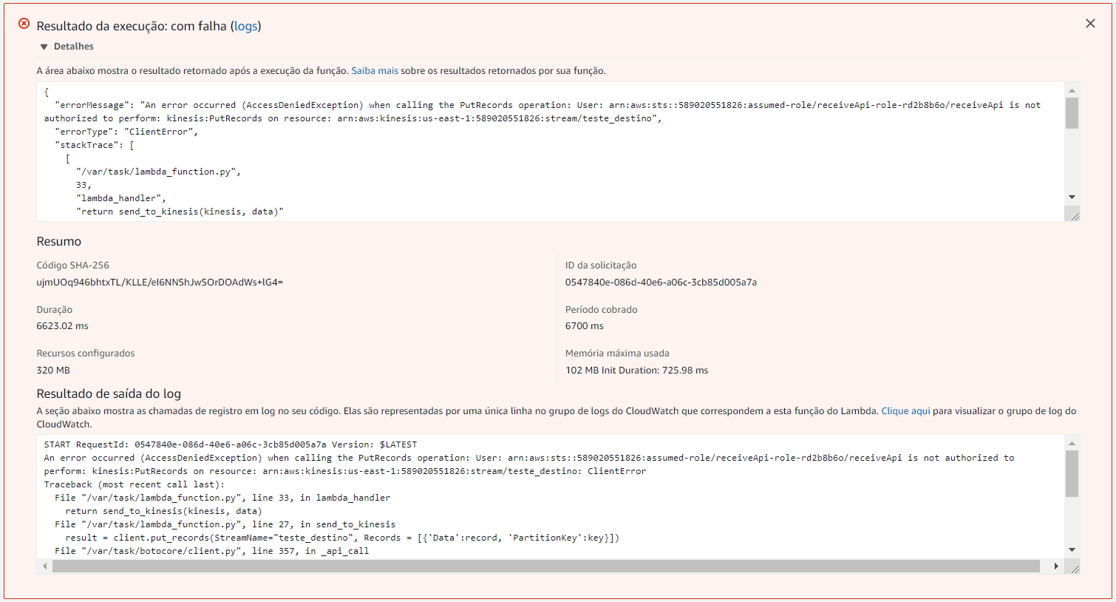Open the logs link in the header
Viewport: 1116px width, 602px height.
click(x=245, y=26)
